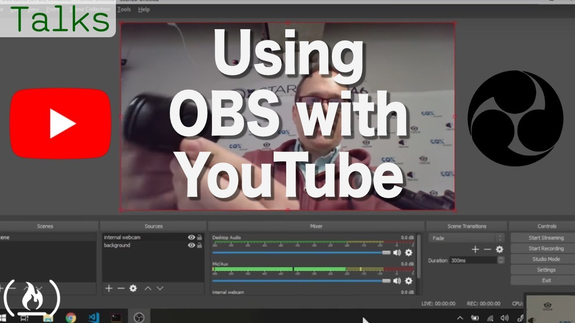
Task: Open transition properties gear icon
Action: 500,249
